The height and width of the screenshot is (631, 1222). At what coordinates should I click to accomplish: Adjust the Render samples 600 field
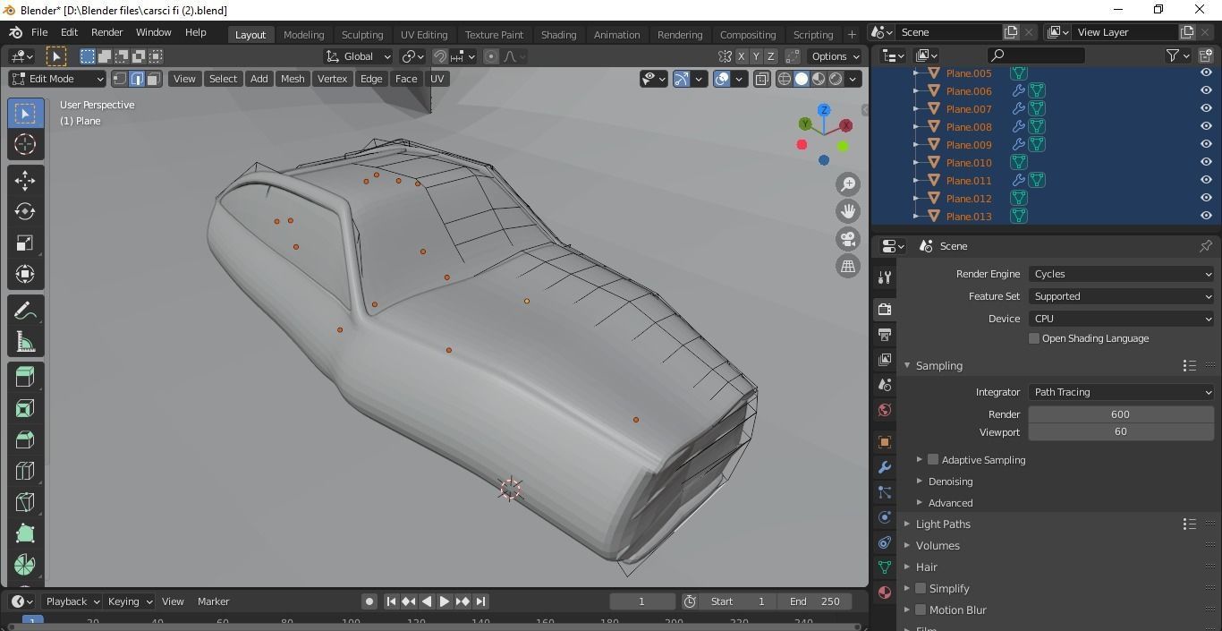pyautogui.click(x=1120, y=414)
